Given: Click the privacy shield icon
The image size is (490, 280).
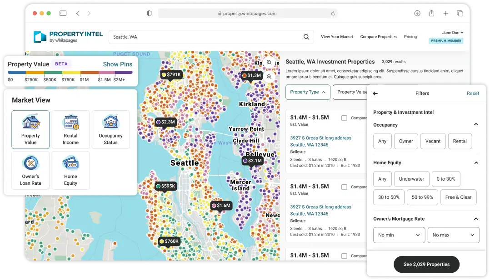Looking at the screenshot, I should (x=149, y=13).
